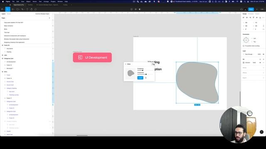266x149 pixels.
Task: Select the Frame tool
Action: [12, 9]
